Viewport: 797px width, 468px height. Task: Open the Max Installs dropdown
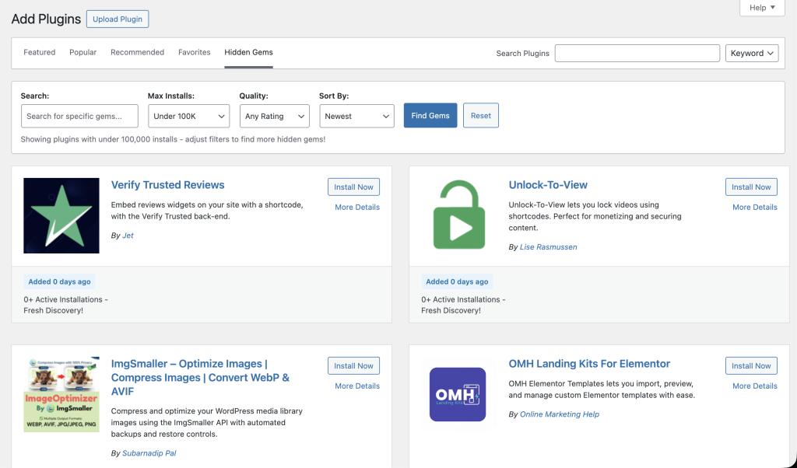[x=188, y=117]
